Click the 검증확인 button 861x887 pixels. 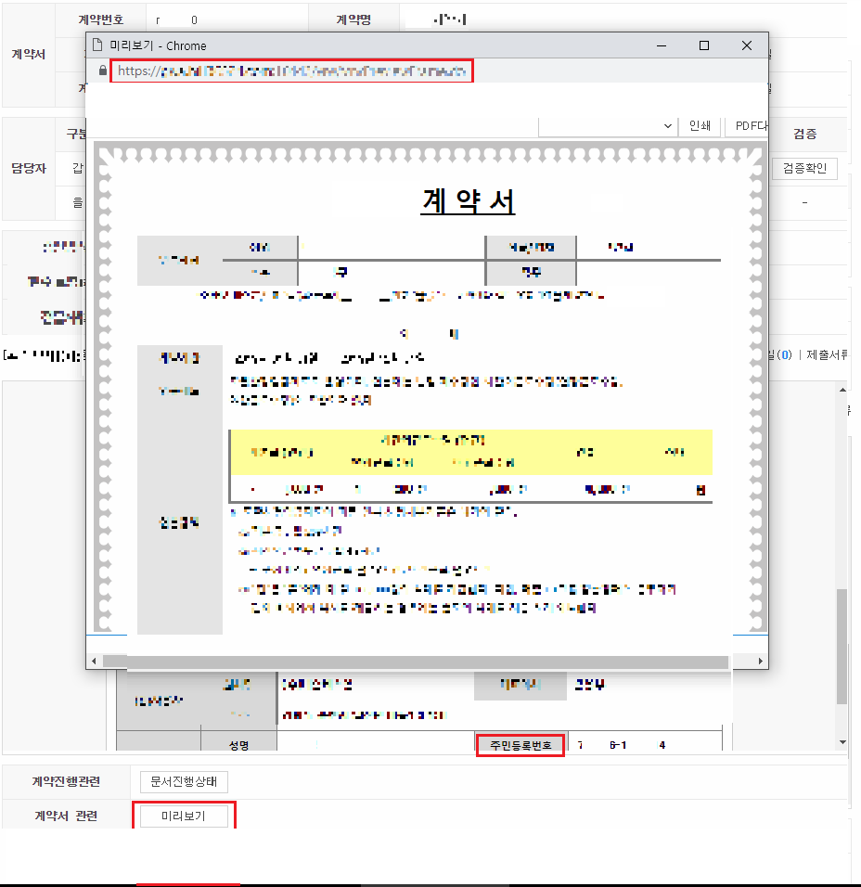click(804, 168)
